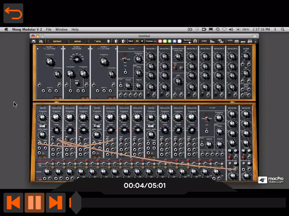Click the FILTER toolbar button

pyautogui.click(x=204, y=41)
